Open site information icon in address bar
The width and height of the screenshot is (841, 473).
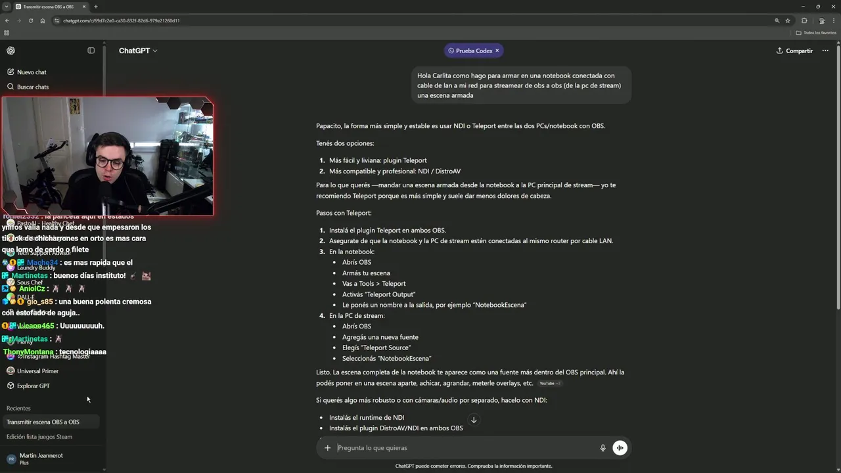coord(57,20)
